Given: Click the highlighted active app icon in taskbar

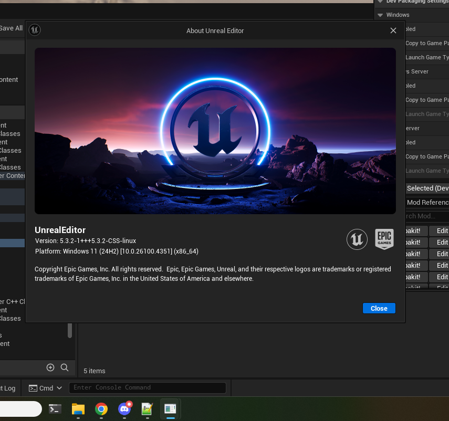Looking at the screenshot, I should [x=170, y=409].
